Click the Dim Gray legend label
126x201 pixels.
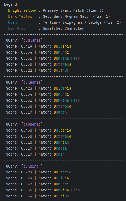[x=17, y=28]
